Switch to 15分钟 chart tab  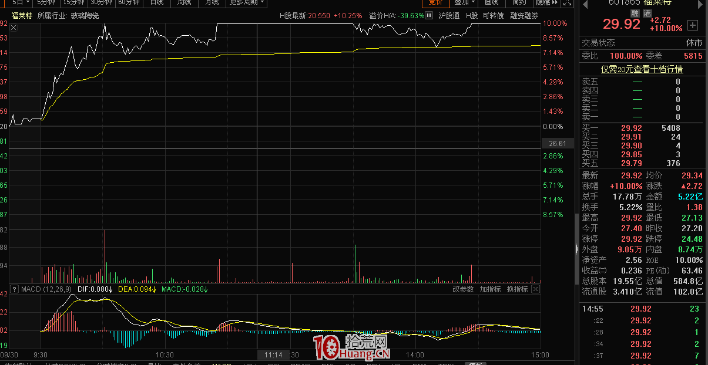(73, 2)
